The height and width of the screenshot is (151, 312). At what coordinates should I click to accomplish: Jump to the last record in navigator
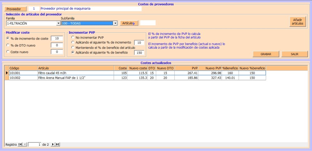click(57, 144)
